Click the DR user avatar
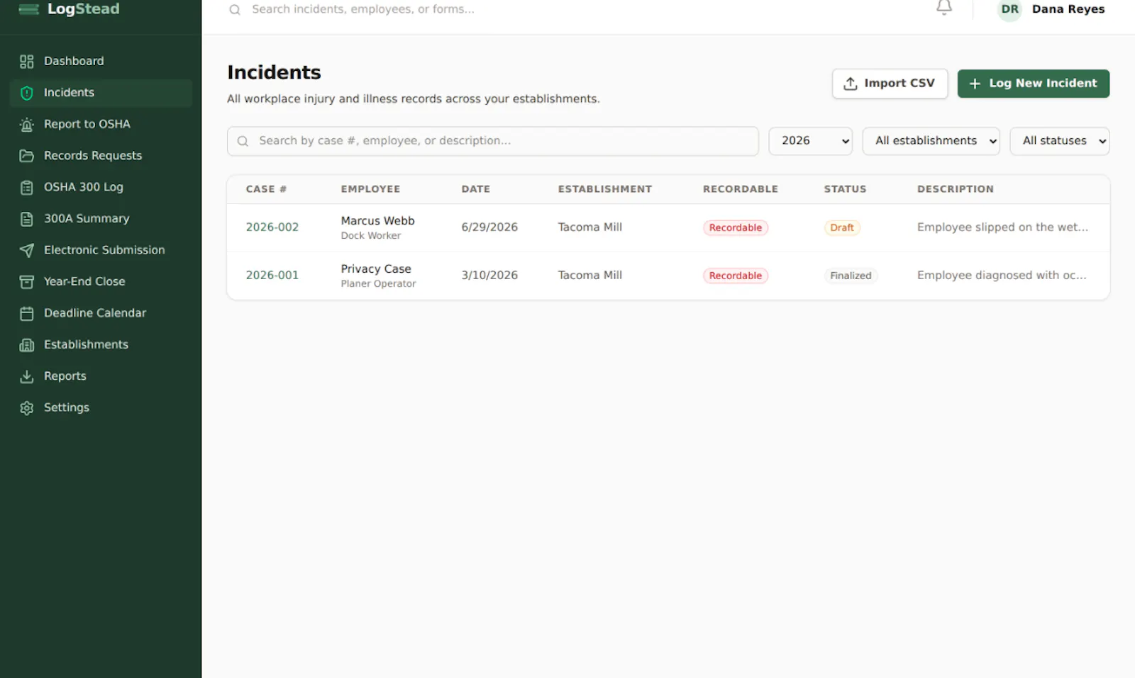This screenshot has width=1135, height=678. coord(1009,9)
